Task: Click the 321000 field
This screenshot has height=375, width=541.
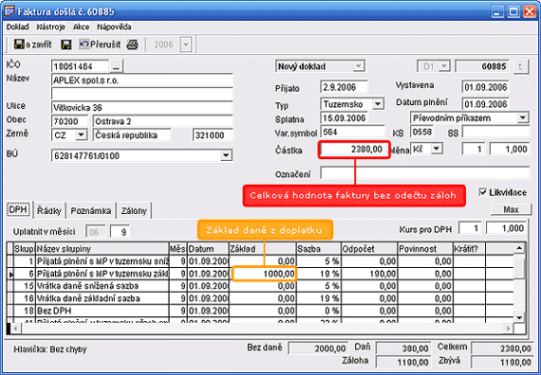Action: [x=213, y=135]
